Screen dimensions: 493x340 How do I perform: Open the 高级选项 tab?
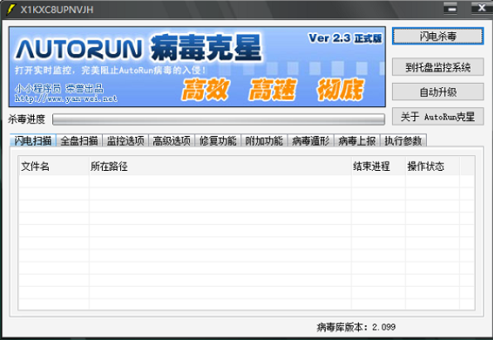click(x=172, y=141)
